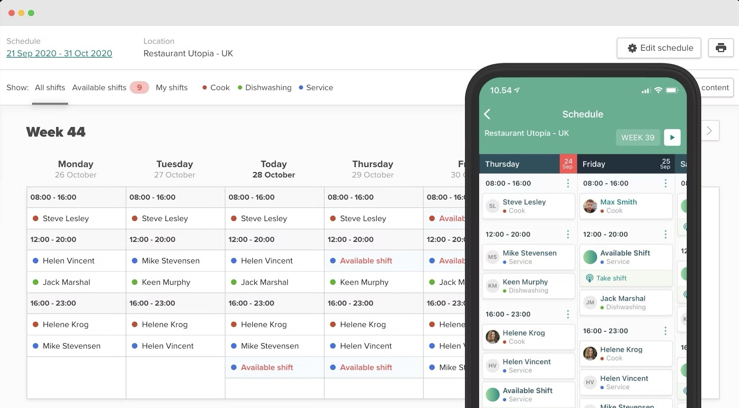
Task: Switch to the Available shifts tab
Action: click(99, 87)
